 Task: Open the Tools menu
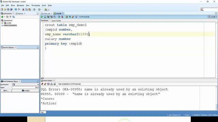pyautogui.click(x=44, y=5)
